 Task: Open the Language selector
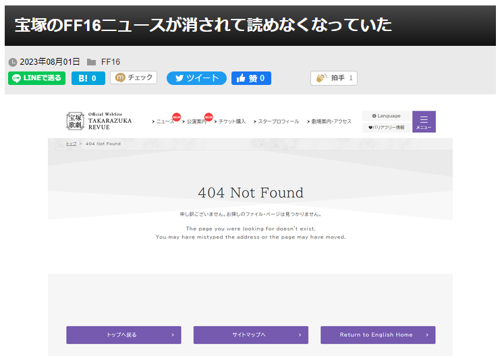coord(387,116)
